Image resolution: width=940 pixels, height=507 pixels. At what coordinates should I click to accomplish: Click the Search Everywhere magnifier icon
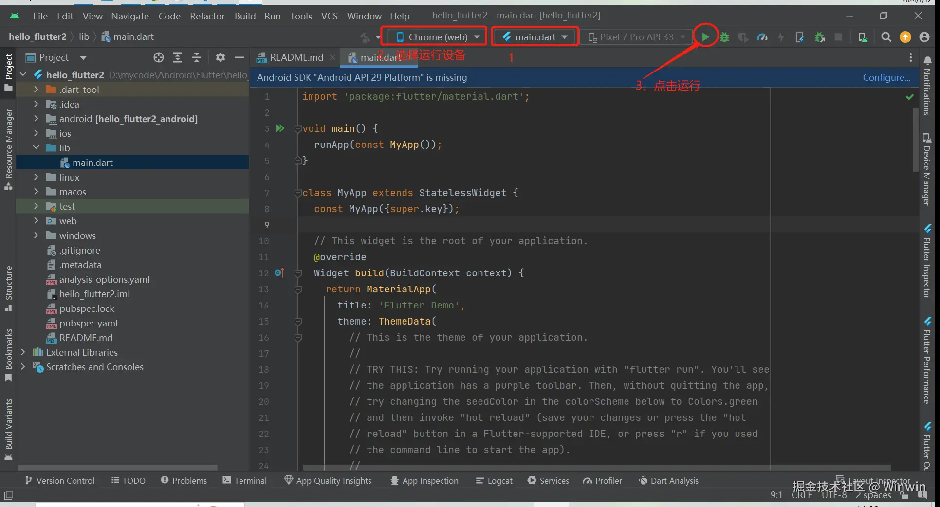tap(886, 37)
